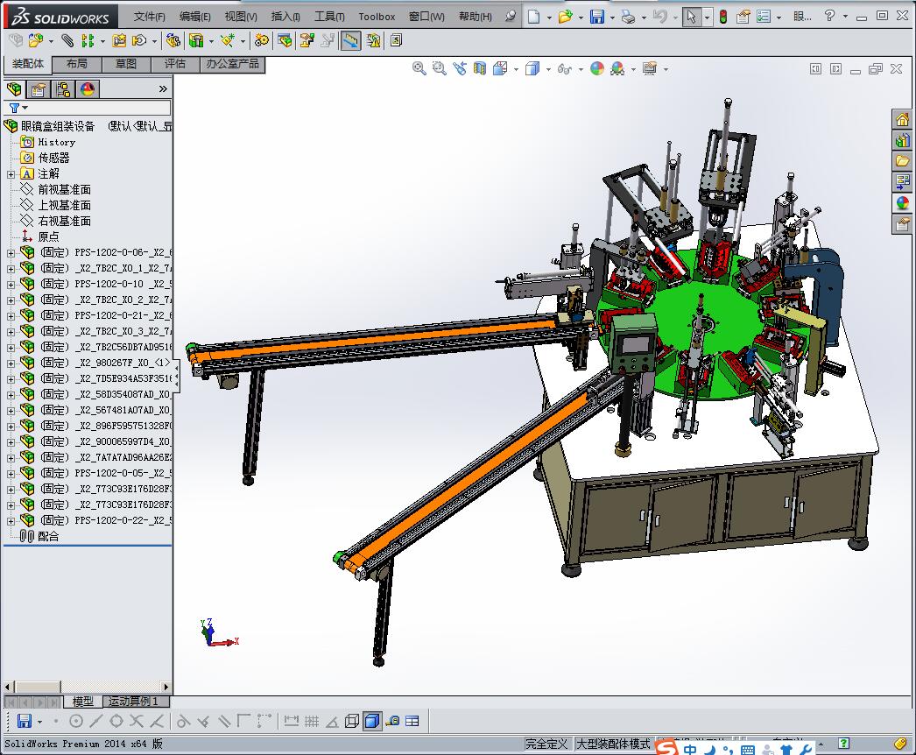
Task: Toggle the Instant3D ruler tool
Action: click(x=350, y=40)
